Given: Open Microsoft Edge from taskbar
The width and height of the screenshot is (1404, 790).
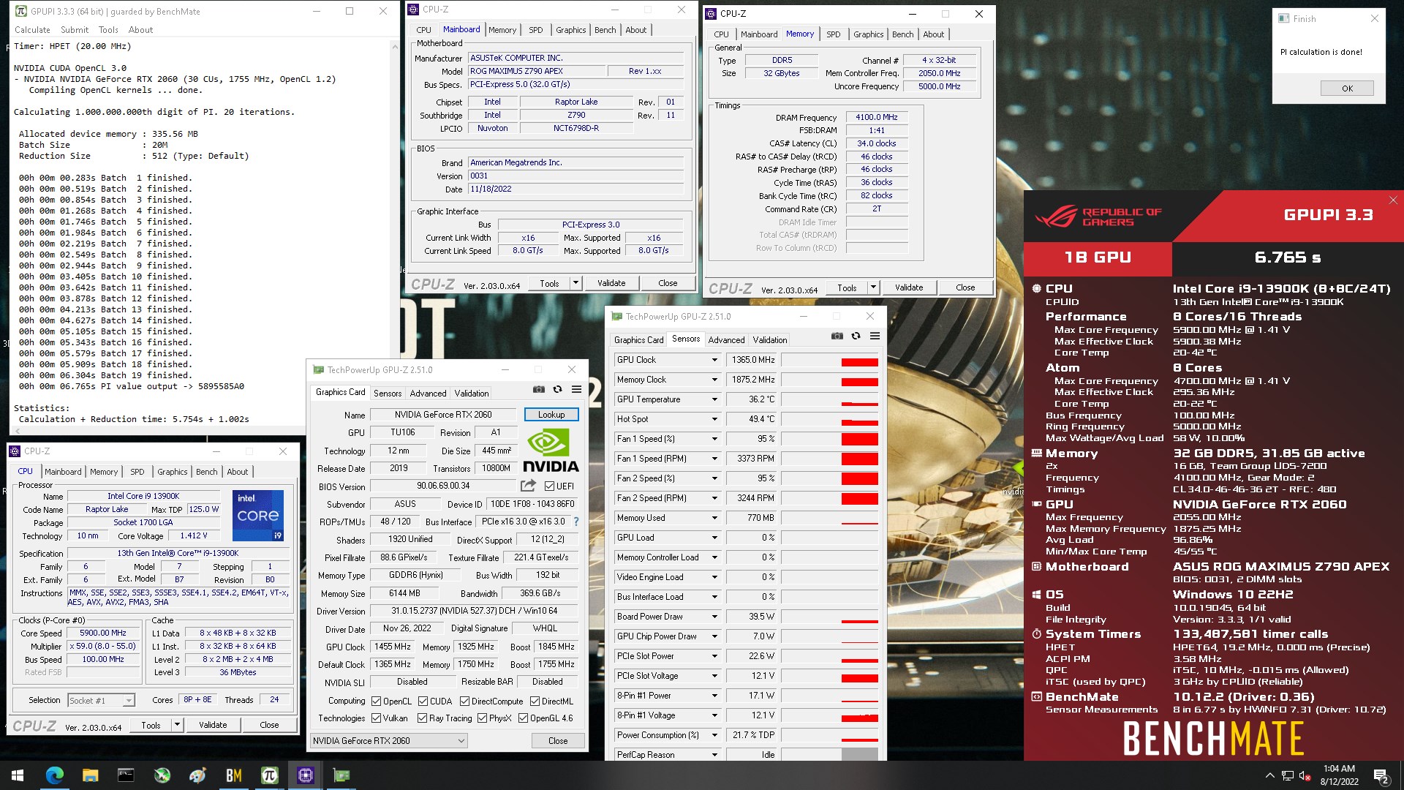Looking at the screenshot, I should click(x=54, y=775).
